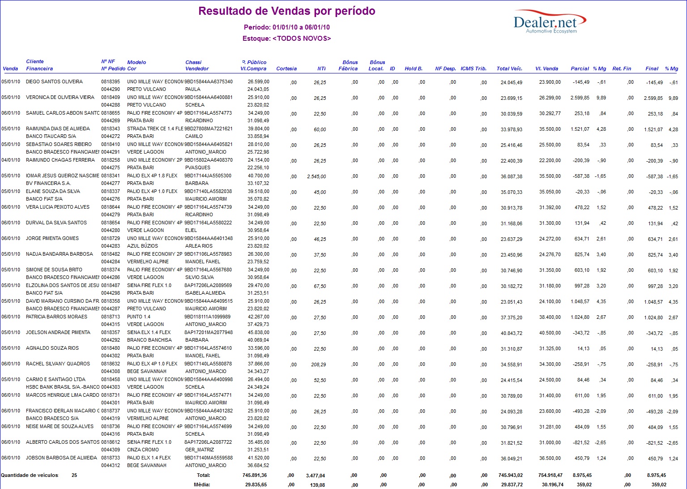Click Quantidade de veículos label
Screen dimensions: 687x489
(x=30, y=476)
